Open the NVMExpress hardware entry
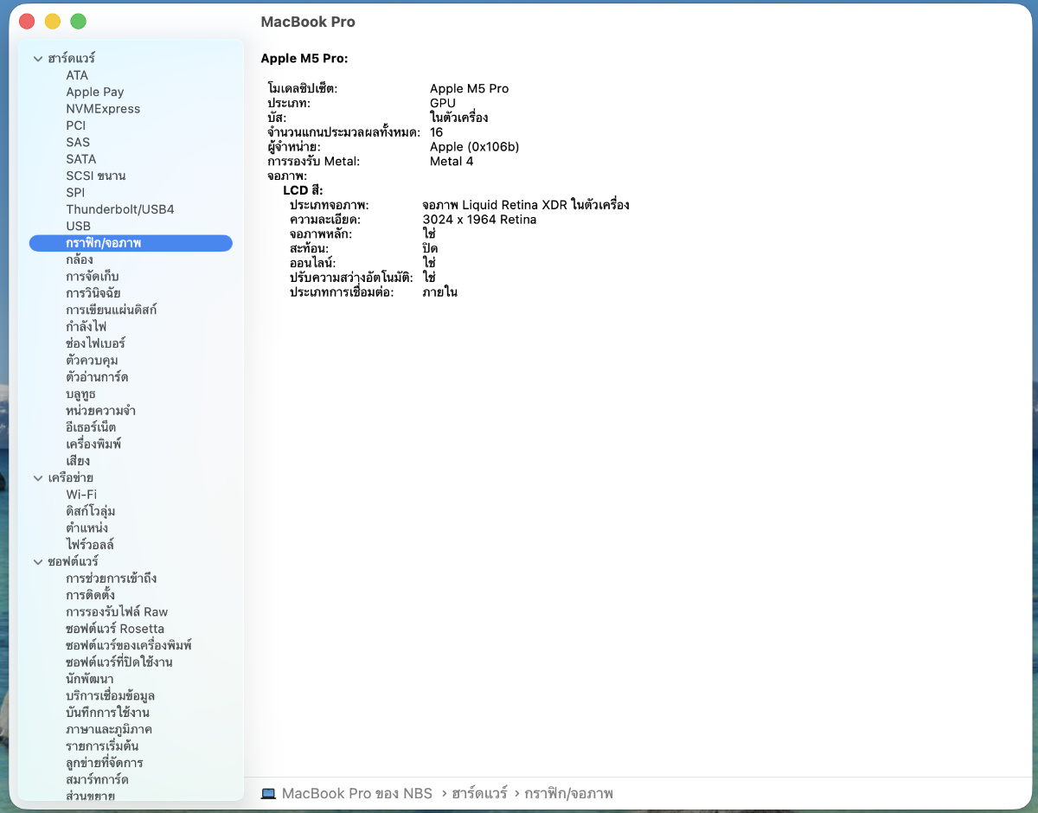This screenshot has height=813, width=1038. click(x=102, y=109)
